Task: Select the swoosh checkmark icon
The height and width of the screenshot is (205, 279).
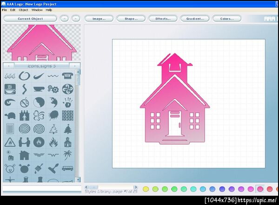Action: [x=39, y=76]
